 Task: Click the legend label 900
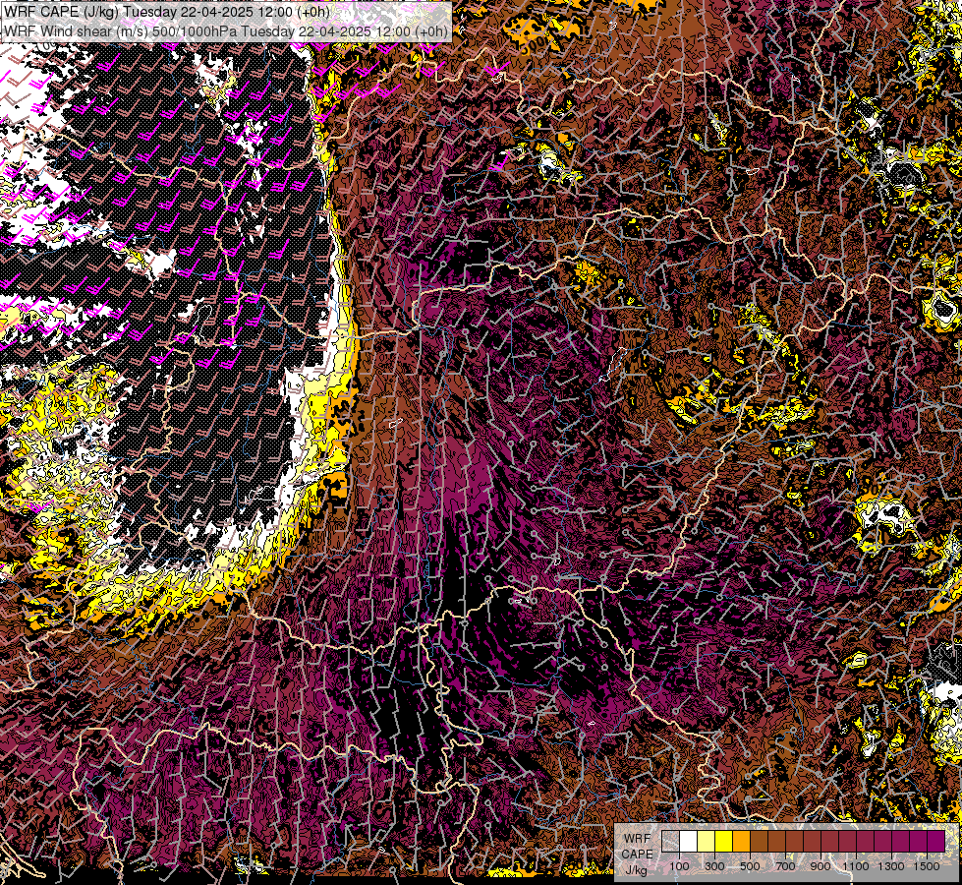point(821,866)
